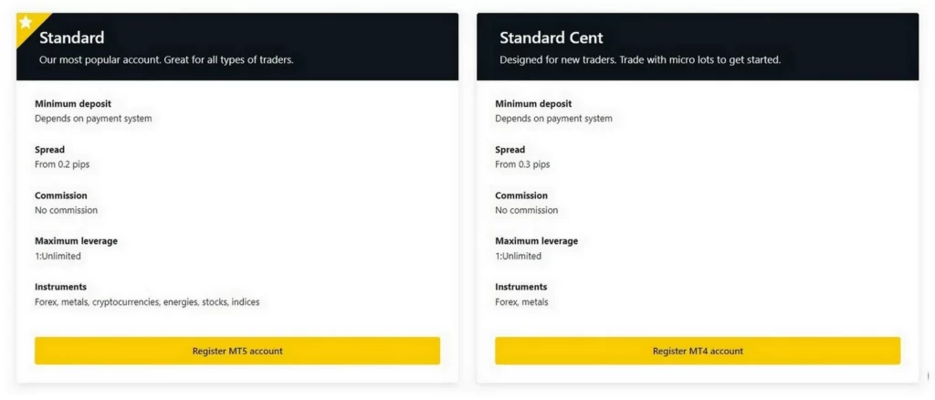935x400 pixels.
Task: Click the 'Forex, metals' text in Standard Cent
Action: 521,301
